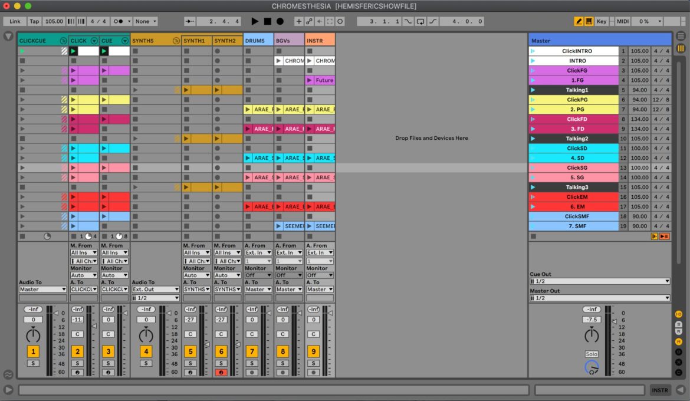Viewport: 690px width, 401px height.
Task: Enable Solo on the Master track
Action: coord(592,354)
